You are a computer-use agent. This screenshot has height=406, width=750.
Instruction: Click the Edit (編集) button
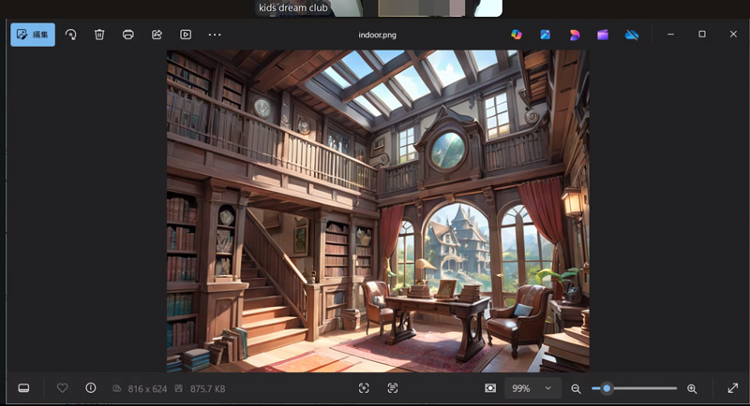pos(33,35)
